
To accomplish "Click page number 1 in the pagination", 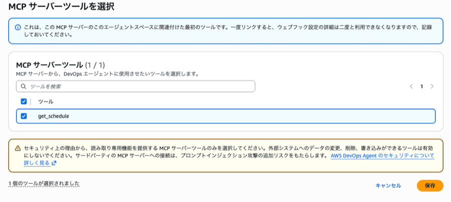I will 421,86.
